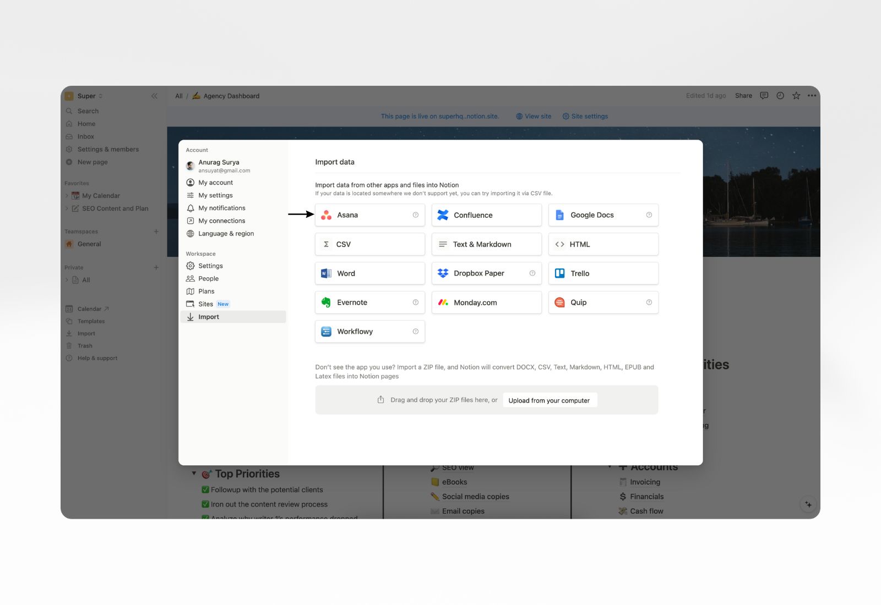
Task: Click the help icon on Google Docs card
Action: click(x=649, y=215)
